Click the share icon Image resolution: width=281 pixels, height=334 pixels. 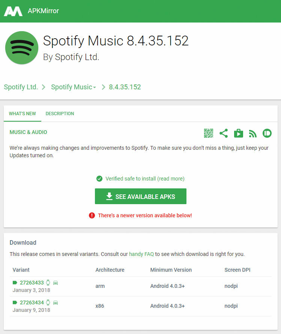pyautogui.click(x=224, y=133)
